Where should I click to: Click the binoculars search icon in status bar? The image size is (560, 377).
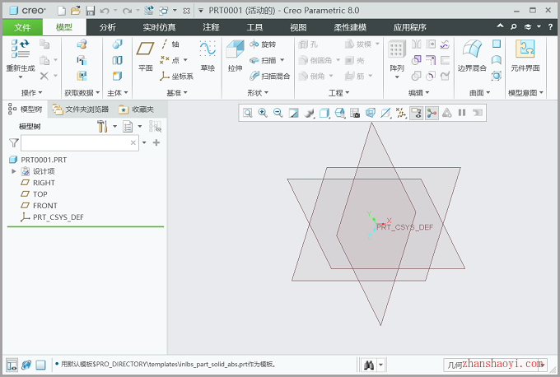coord(369,365)
